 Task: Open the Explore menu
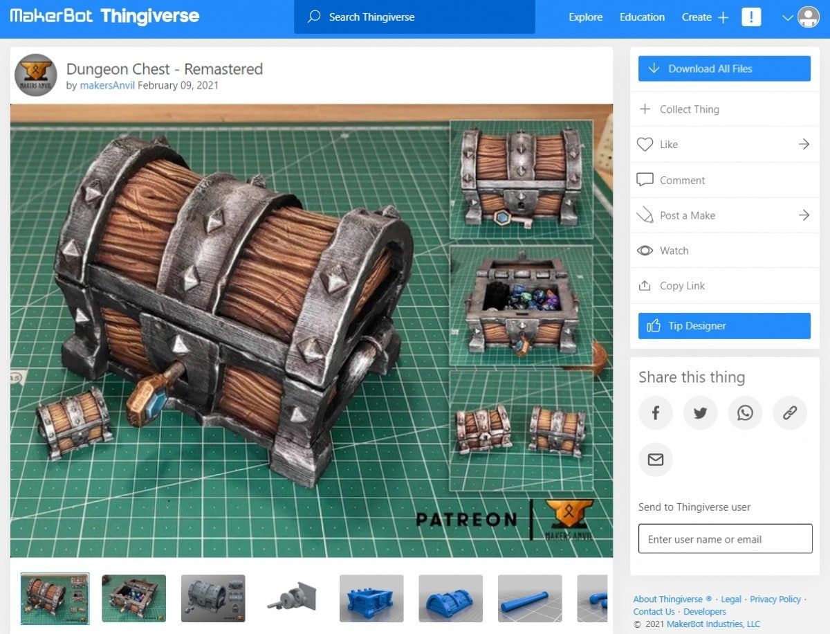[x=585, y=17]
